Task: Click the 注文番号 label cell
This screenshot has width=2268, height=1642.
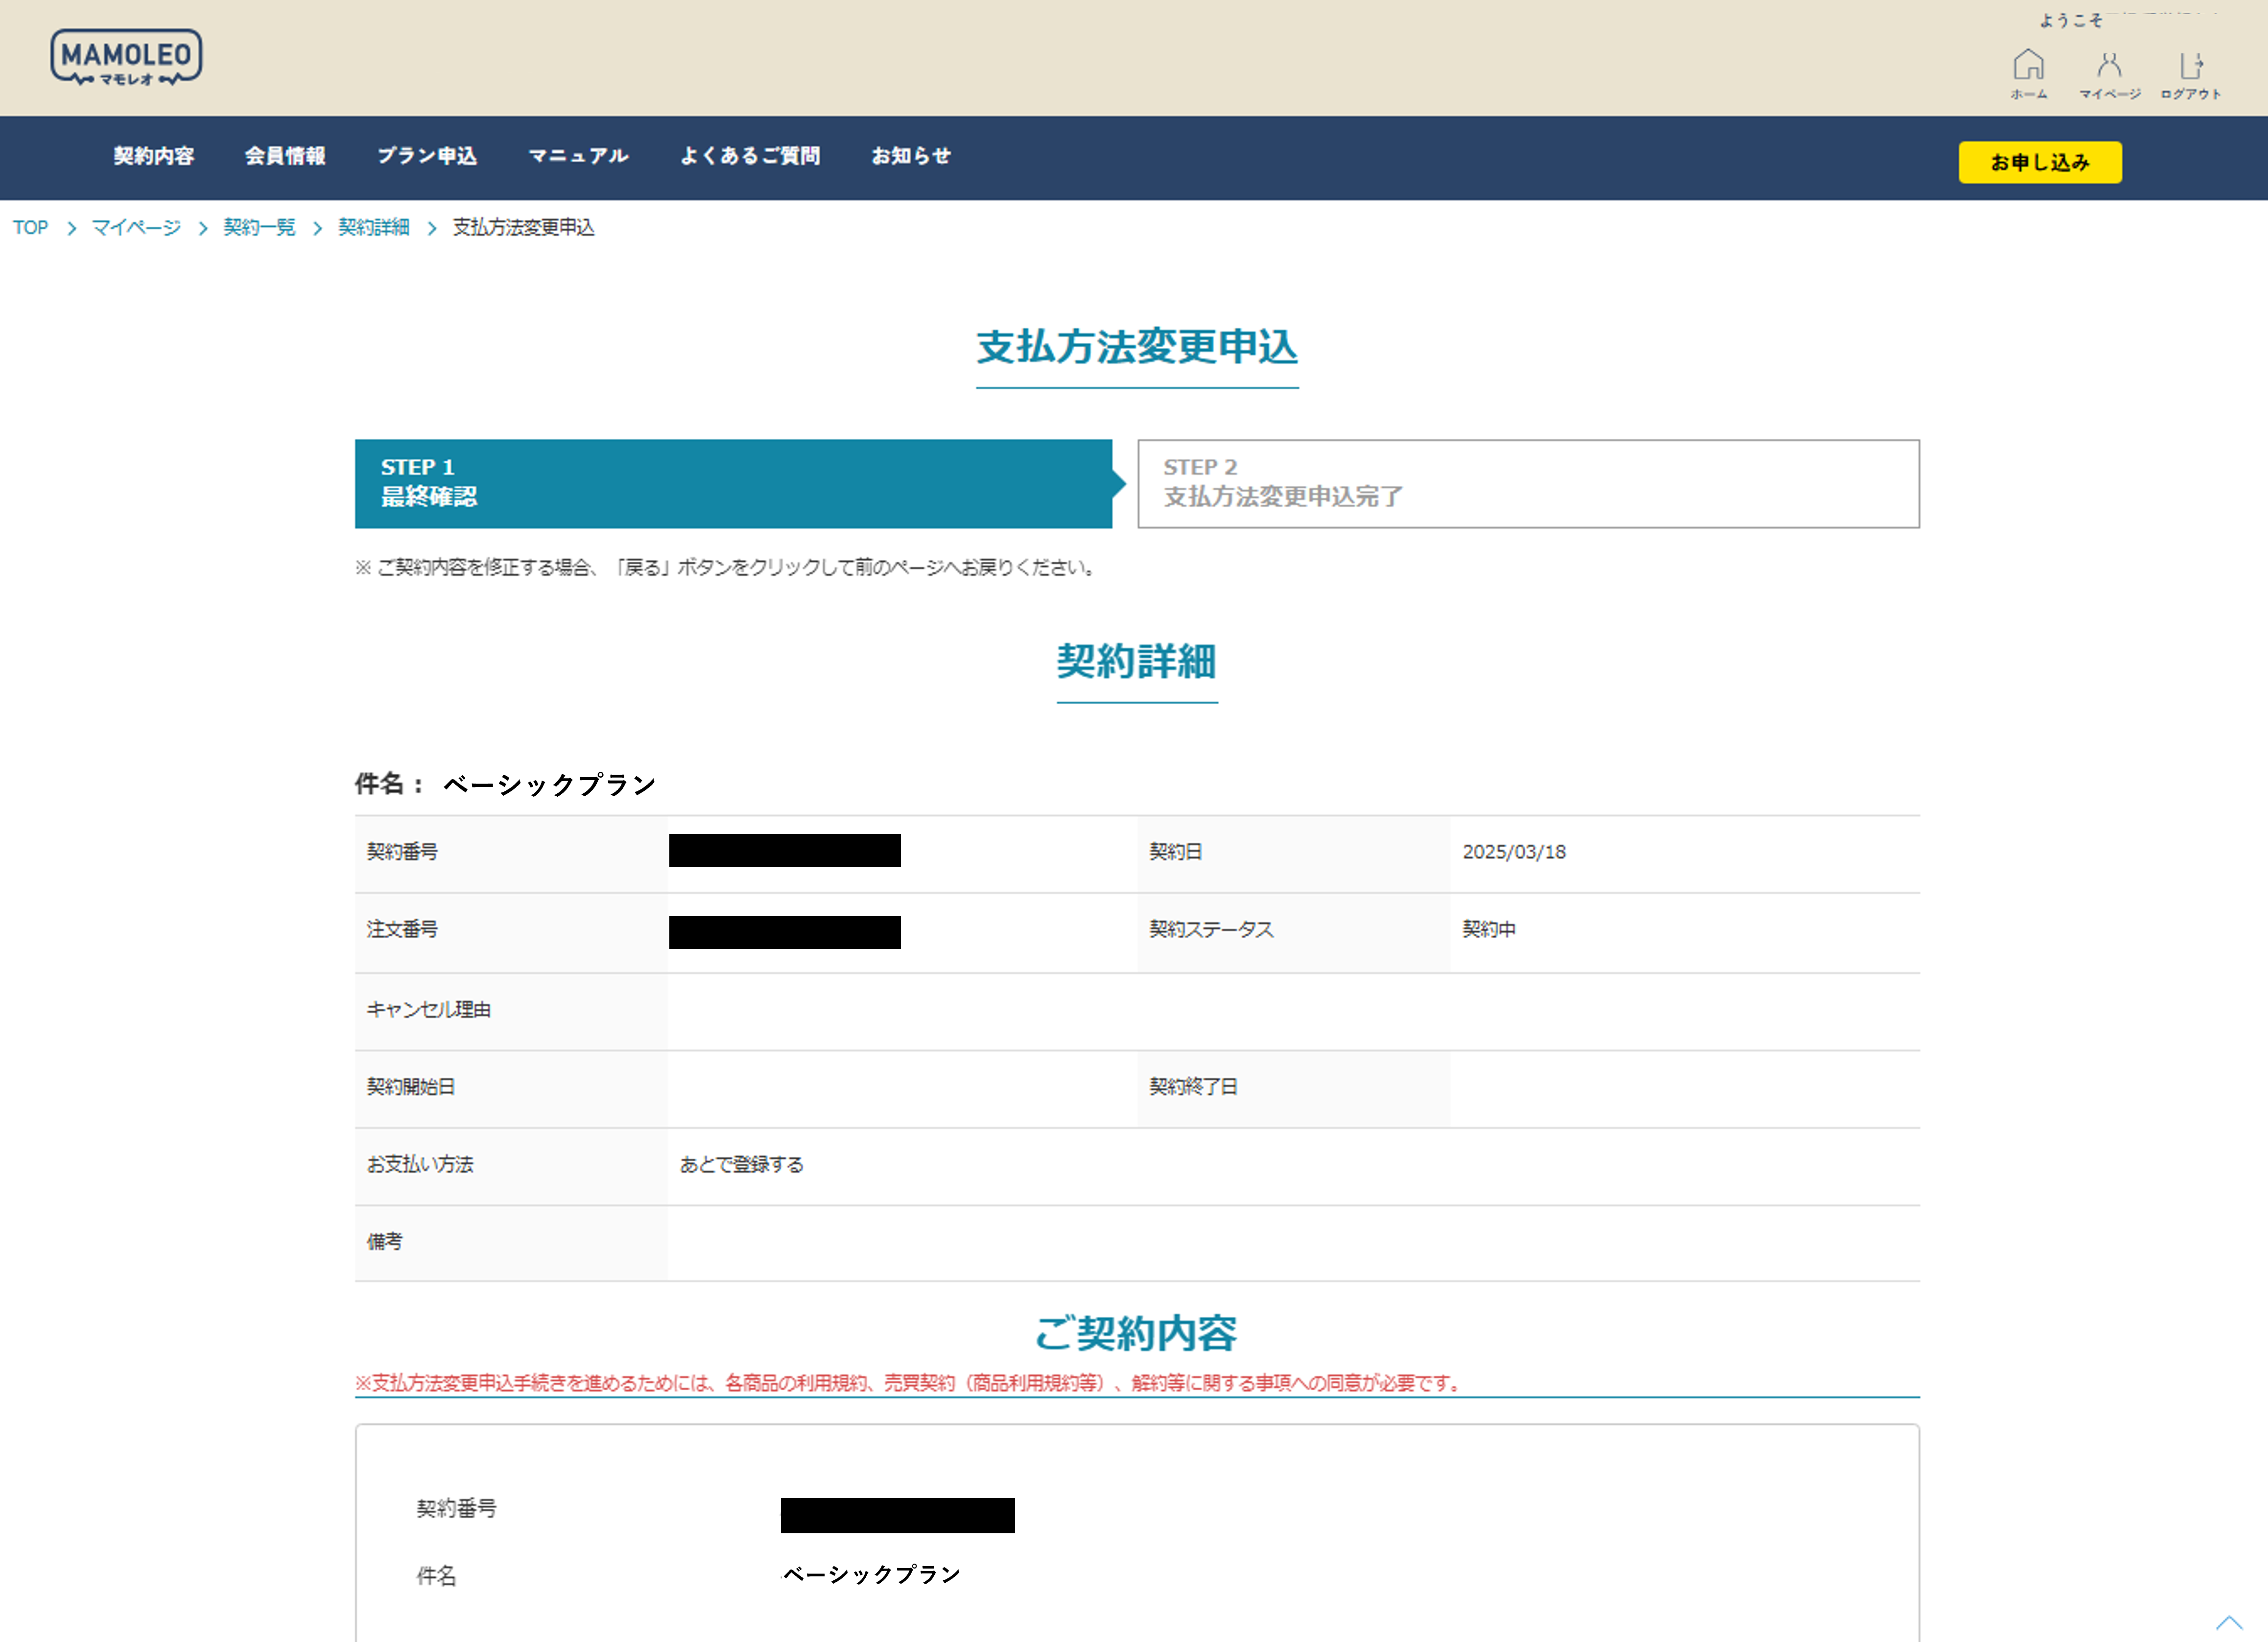Action: (x=511, y=932)
